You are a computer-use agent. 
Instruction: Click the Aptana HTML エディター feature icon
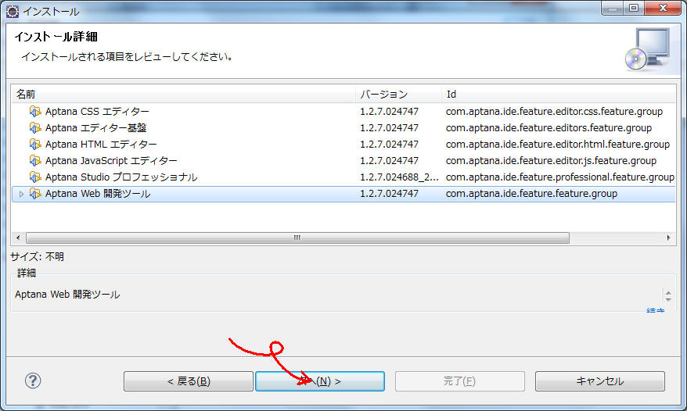tap(34, 145)
